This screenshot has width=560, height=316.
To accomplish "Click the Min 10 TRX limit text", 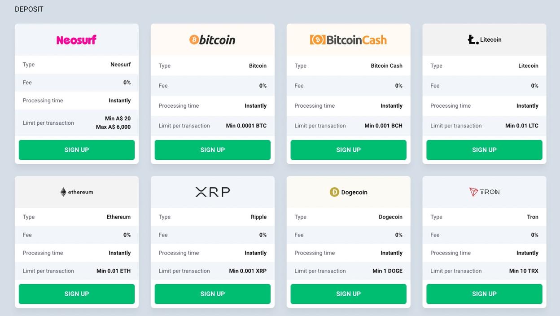I will tap(524, 271).
